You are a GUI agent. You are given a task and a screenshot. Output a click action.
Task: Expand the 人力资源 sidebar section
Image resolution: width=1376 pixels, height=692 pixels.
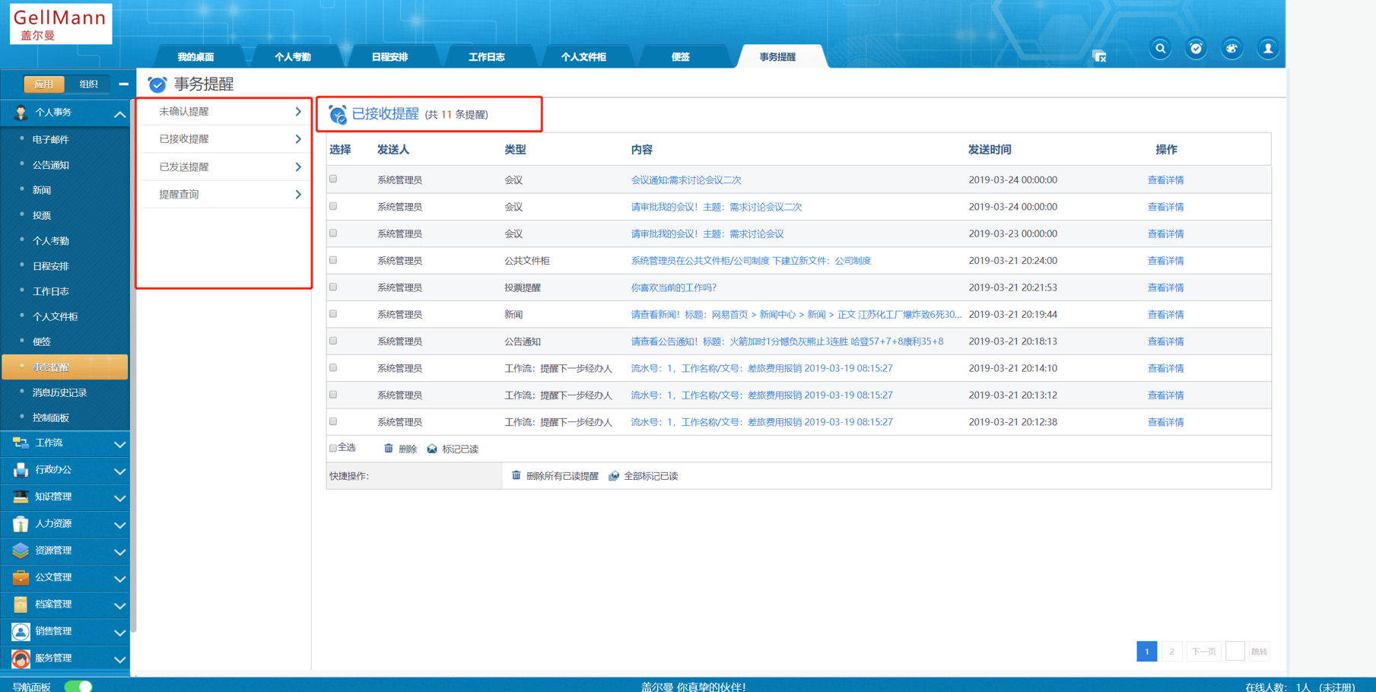[x=119, y=525]
